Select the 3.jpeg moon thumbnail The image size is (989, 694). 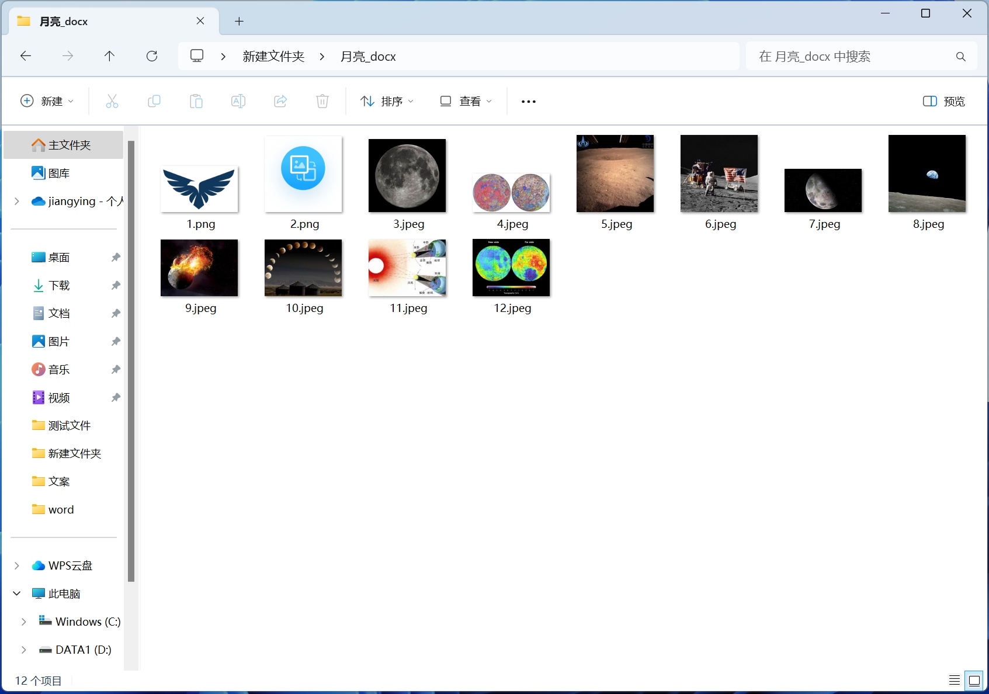pyautogui.click(x=407, y=175)
